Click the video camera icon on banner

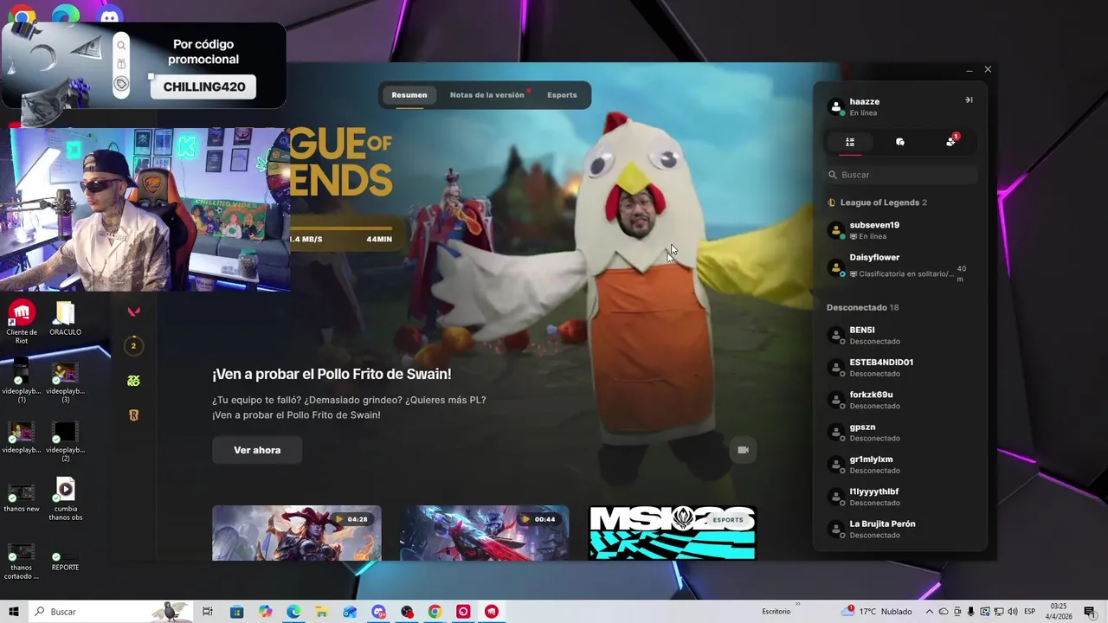click(x=743, y=450)
